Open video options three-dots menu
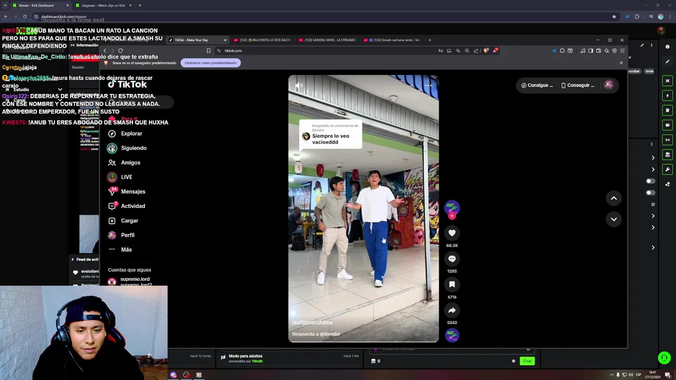Image resolution: width=676 pixels, height=380 pixels. [x=428, y=85]
